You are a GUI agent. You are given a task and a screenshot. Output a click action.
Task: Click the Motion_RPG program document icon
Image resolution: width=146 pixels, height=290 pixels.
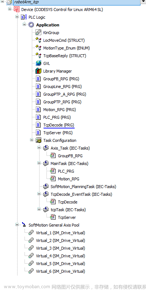[x=38, y=110]
